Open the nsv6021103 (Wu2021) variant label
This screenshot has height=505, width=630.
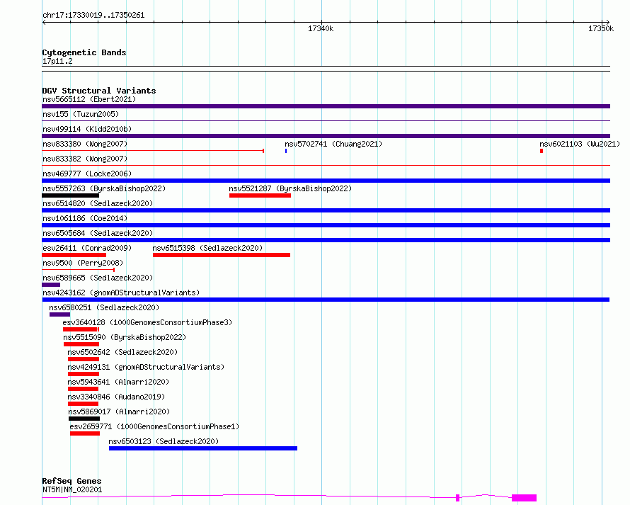[579, 144]
